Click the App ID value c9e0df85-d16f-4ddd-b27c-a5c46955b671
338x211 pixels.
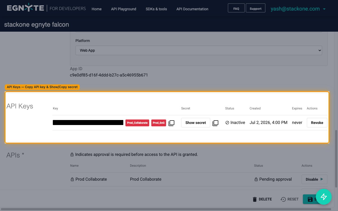tap(109, 75)
